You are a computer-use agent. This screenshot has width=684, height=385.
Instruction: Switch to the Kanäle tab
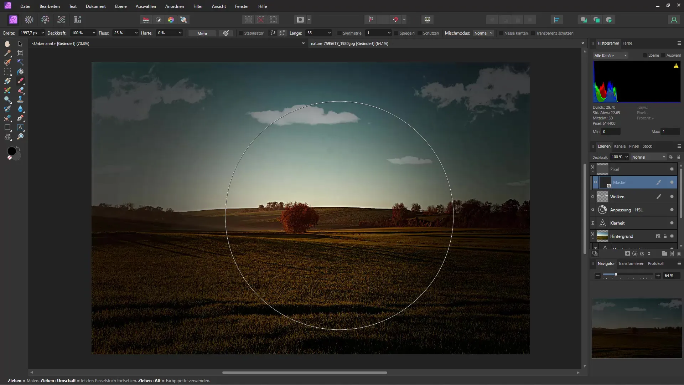pos(620,146)
